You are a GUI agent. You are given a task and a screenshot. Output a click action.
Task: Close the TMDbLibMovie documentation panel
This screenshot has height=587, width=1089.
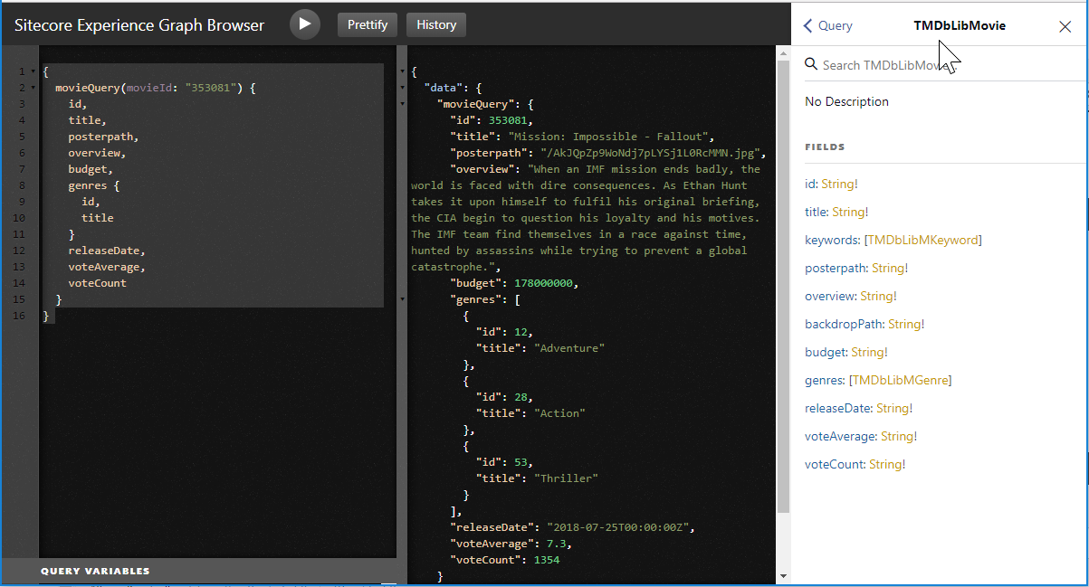[1065, 26]
